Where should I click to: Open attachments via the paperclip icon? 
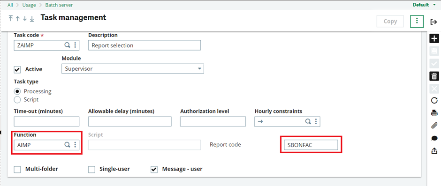coord(434,126)
